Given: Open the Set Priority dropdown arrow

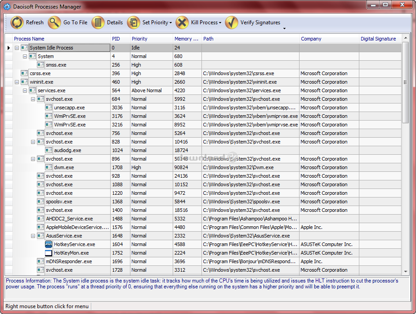Looking at the screenshot, I should tap(171, 23).
